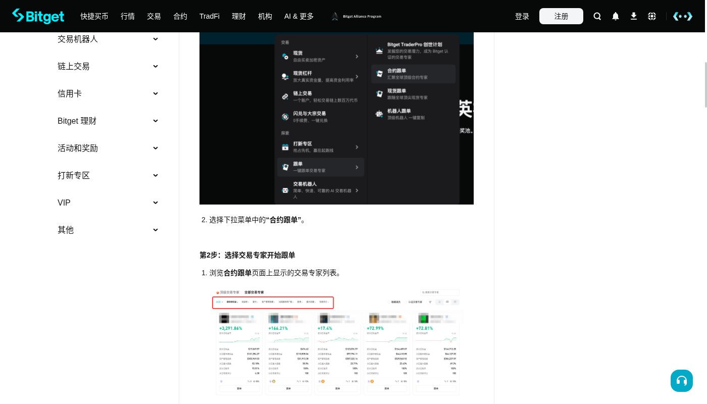Viewport: 707px width, 404px height.
Task: Click the theme switch icon at header right
Action: tap(683, 16)
